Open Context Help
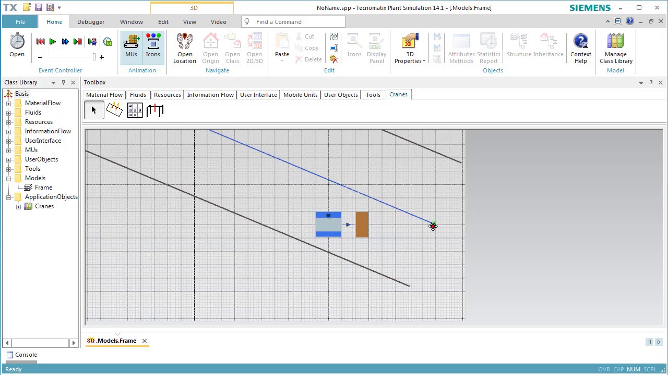The height and width of the screenshot is (375, 668). coord(581,48)
